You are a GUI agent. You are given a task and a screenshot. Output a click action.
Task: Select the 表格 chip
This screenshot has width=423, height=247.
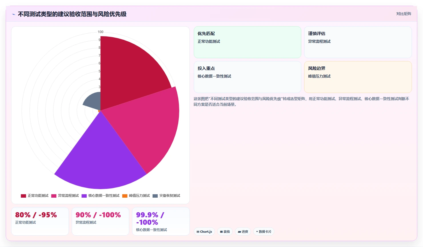225,232
